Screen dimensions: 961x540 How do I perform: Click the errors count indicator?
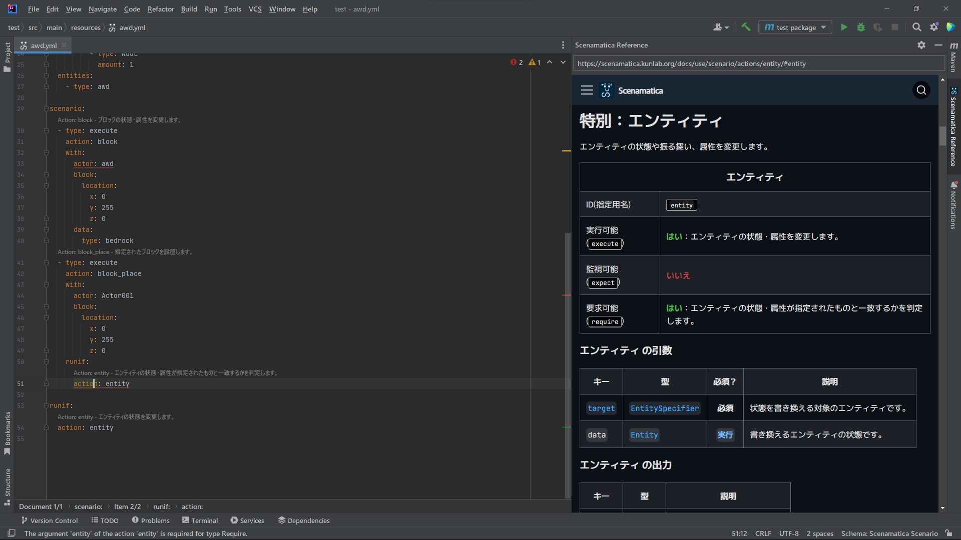tap(517, 62)
